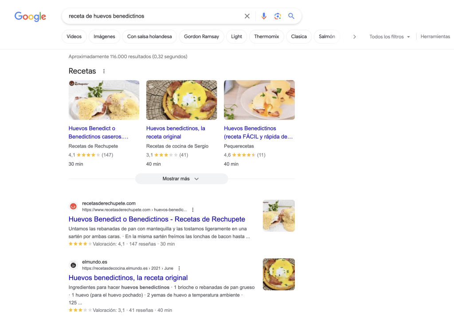Select the Videos filter chip
This screenshot has height=319, width=454.
coord(74,37)
